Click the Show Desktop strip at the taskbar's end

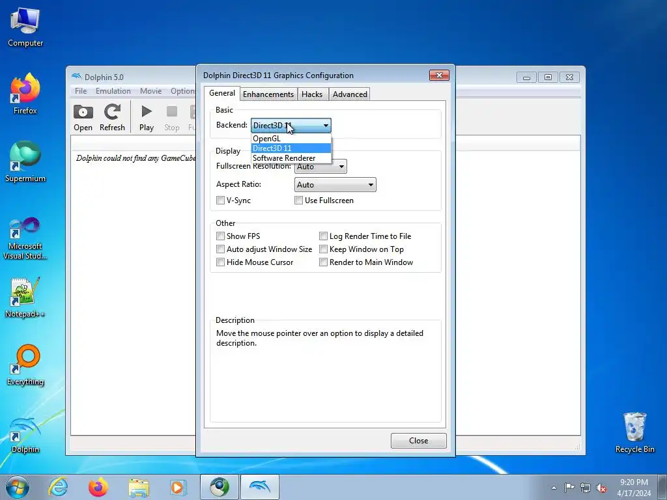tap(662, 487)
